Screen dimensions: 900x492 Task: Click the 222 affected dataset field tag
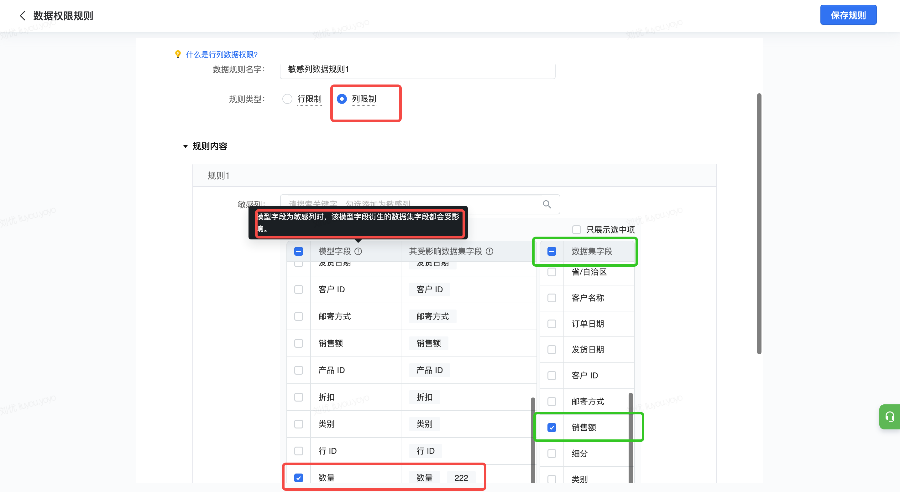click(x=461, y=478)
